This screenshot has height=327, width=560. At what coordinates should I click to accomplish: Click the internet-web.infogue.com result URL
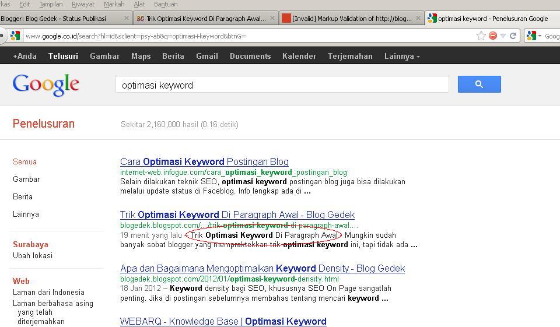pyautogui.click(x=233, y=173)
